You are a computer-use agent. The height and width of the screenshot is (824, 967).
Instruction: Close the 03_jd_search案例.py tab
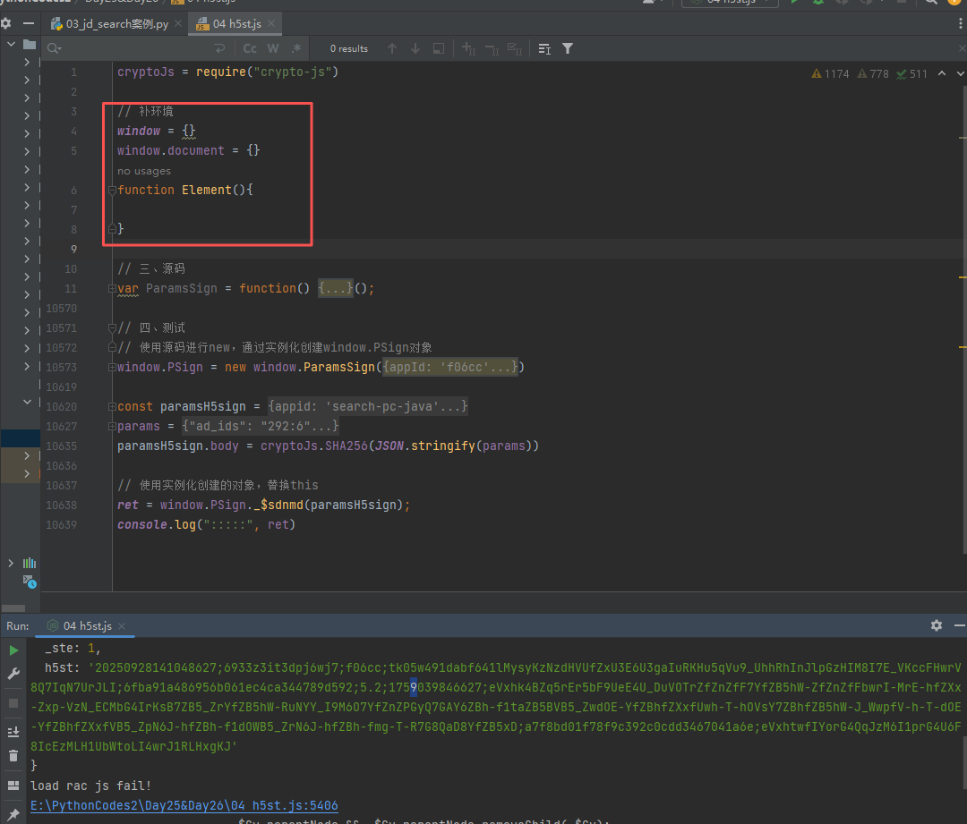[178, 23]
